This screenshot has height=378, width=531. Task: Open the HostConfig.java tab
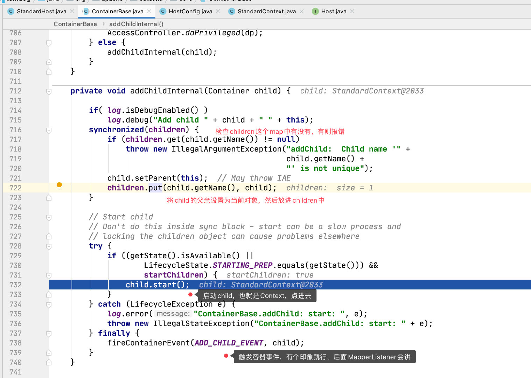coord(190,12)
